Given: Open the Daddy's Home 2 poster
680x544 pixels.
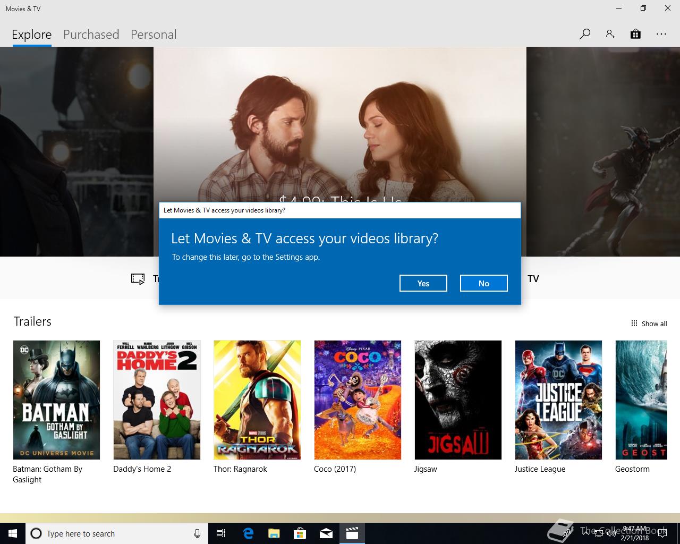Looking at the screenshot, I should [157, 400].
